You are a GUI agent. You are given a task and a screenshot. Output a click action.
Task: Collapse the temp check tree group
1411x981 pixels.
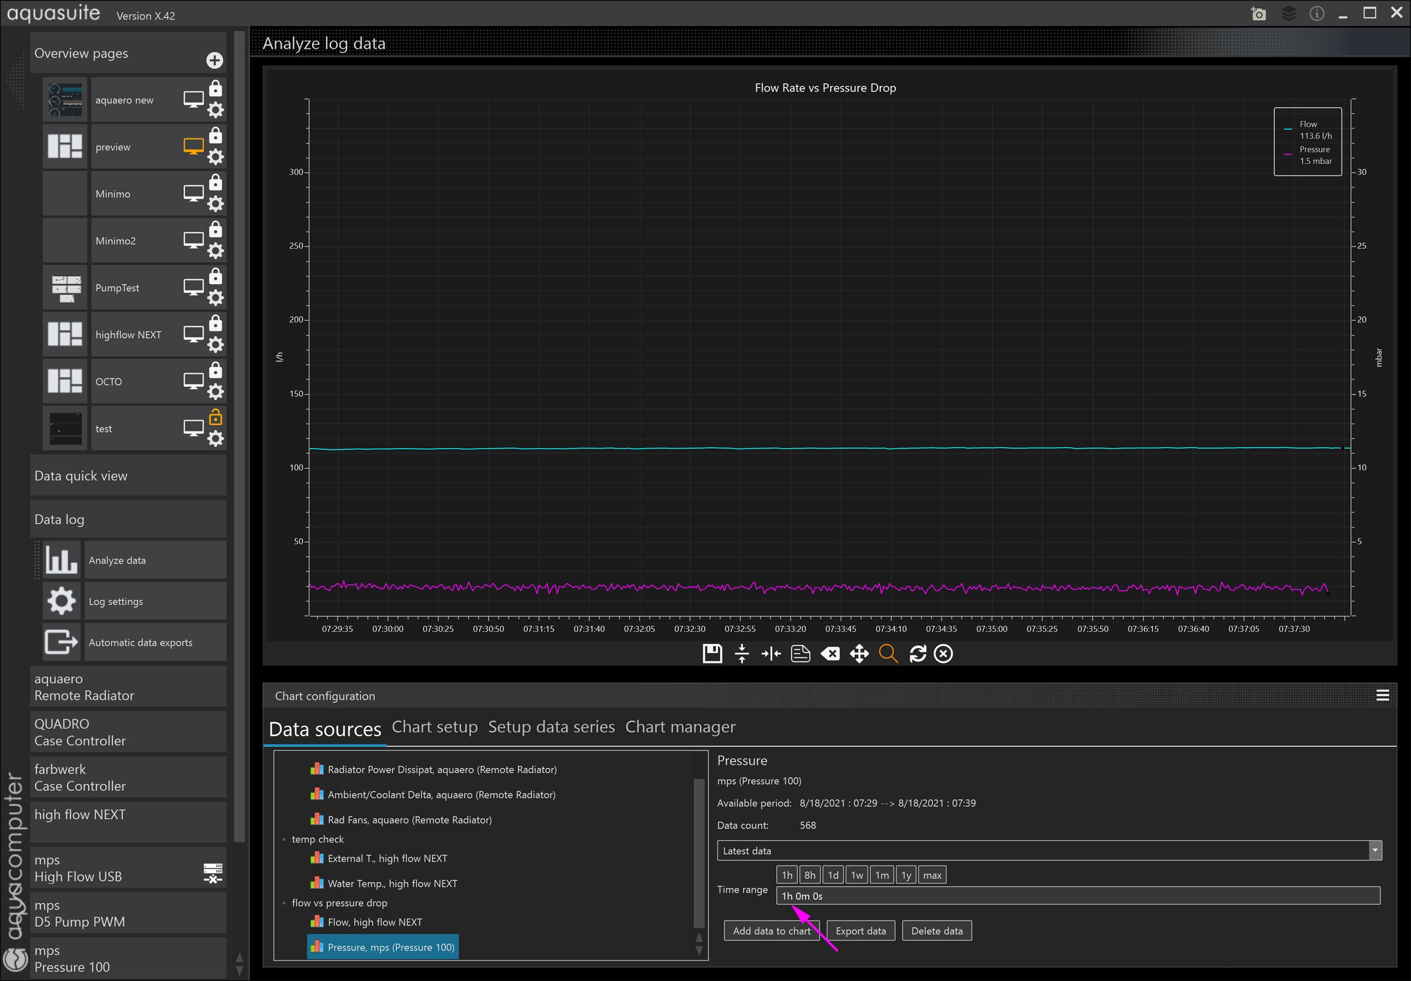pyautogui.click(x=284, y=839)
